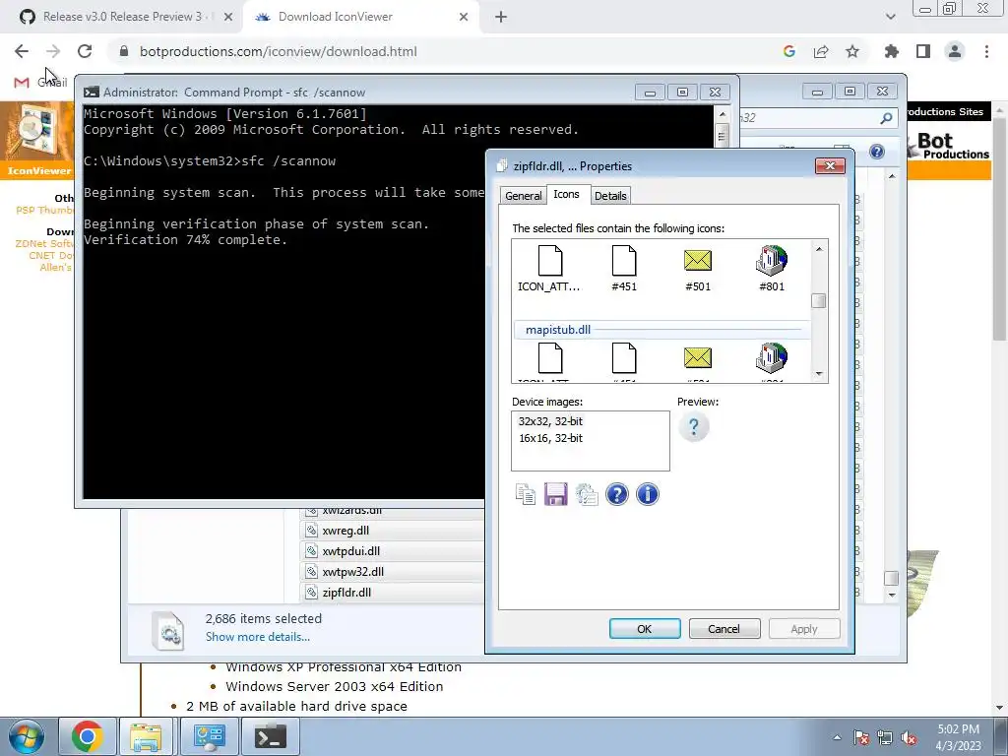Viewport: 1008px width, 756px height.
Task: Click Cancel in Properties dialog
Action: tap(724, 629)
